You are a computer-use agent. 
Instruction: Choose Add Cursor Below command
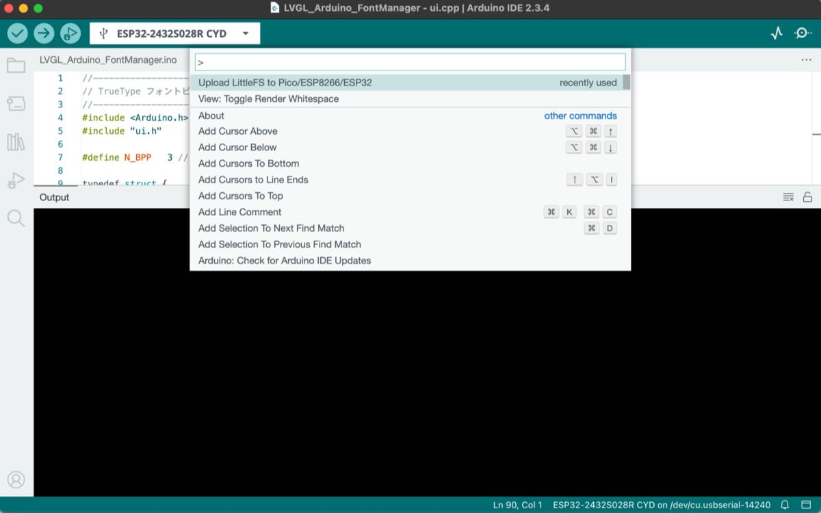click(410, 147)
